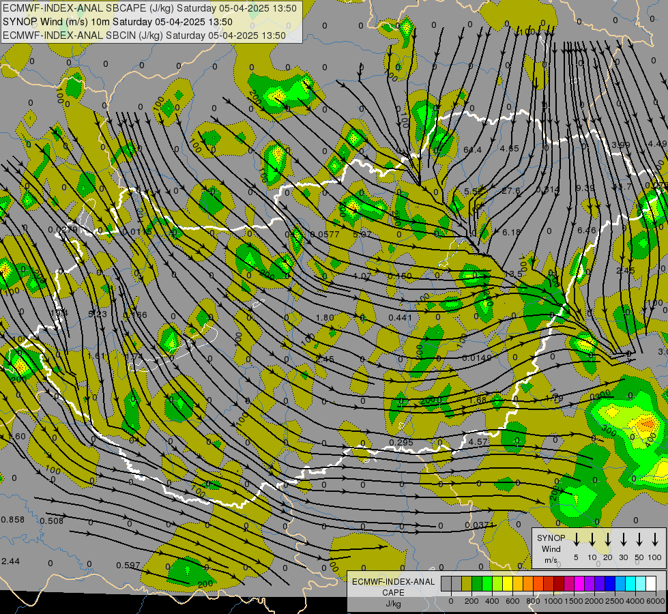This screenshot has height=614, width=668.
Task: Click the 1.07 value on the map
Action: tap(362, 276)
